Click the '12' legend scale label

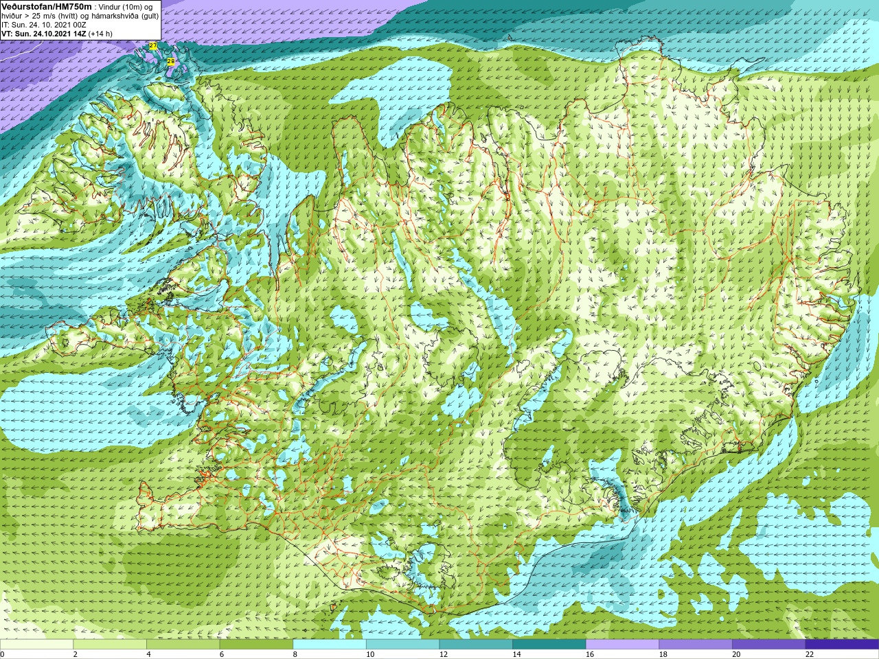pyautogui.click(x=444, y=654)
